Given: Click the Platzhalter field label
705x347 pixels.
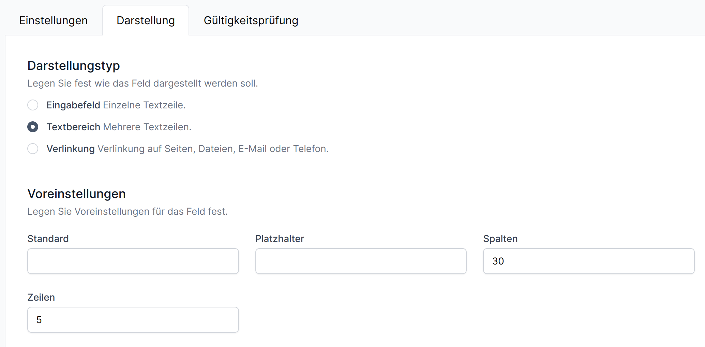Looking at the screenshot, I should tap(280, 239).
